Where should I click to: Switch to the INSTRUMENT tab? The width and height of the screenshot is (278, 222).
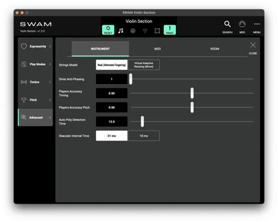point(100,49)
